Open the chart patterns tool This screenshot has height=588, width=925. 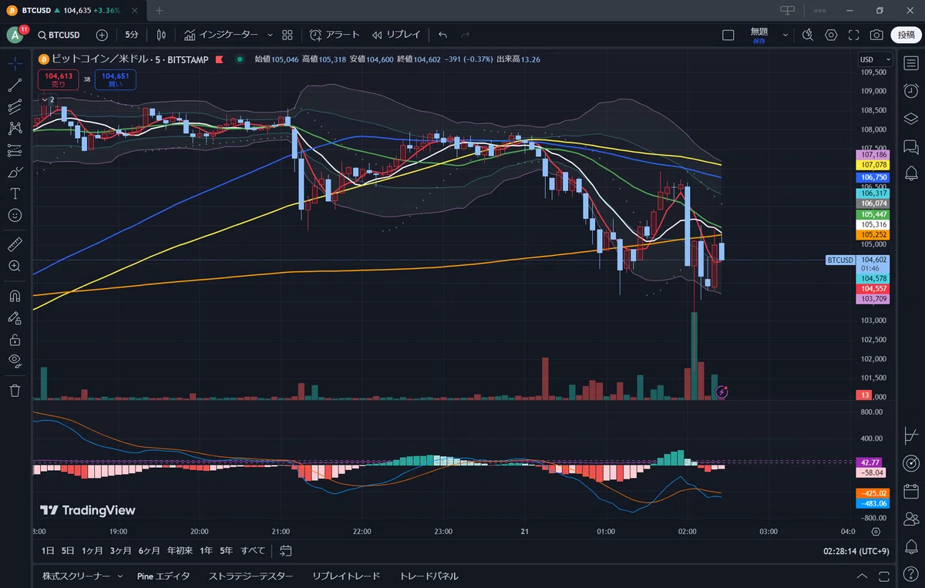[x=15, y=129]
